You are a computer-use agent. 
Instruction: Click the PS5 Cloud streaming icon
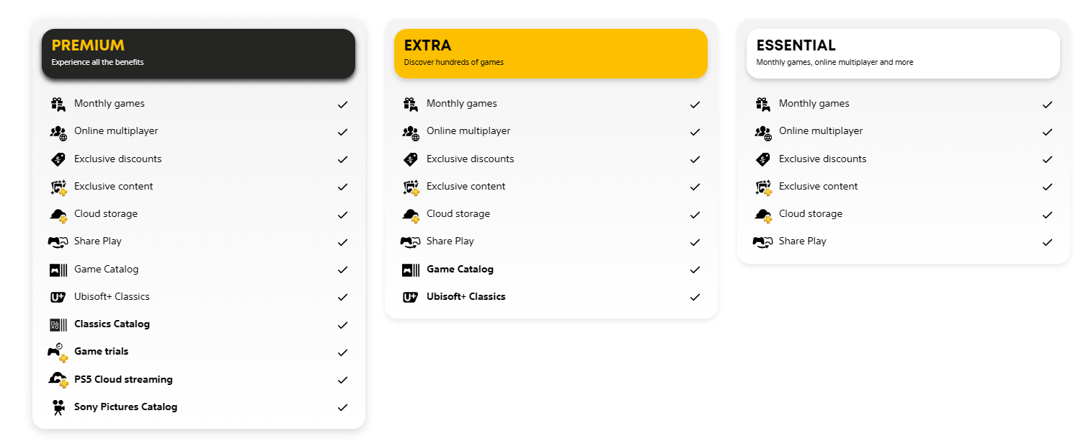coord(58,380)
